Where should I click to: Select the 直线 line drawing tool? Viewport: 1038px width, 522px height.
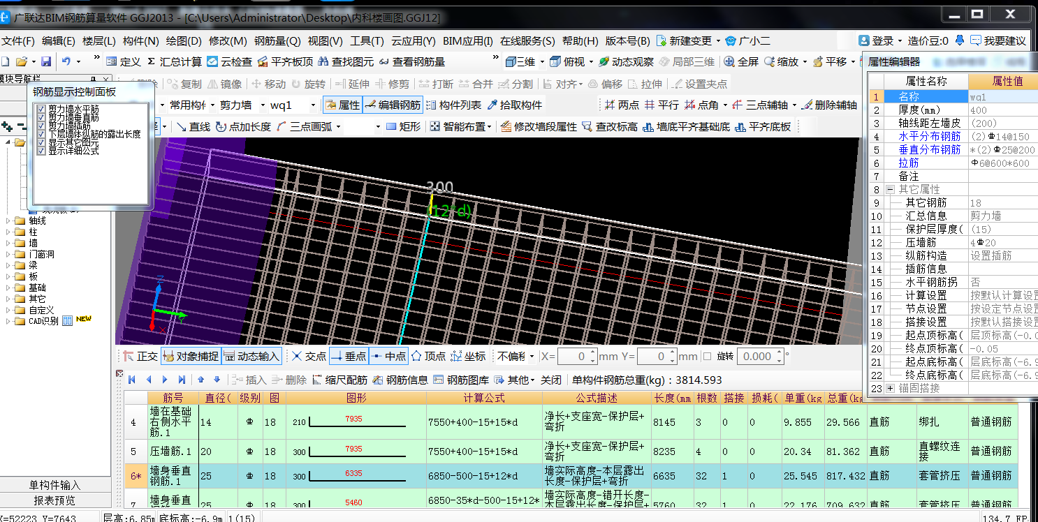click(x=193, y=126)
